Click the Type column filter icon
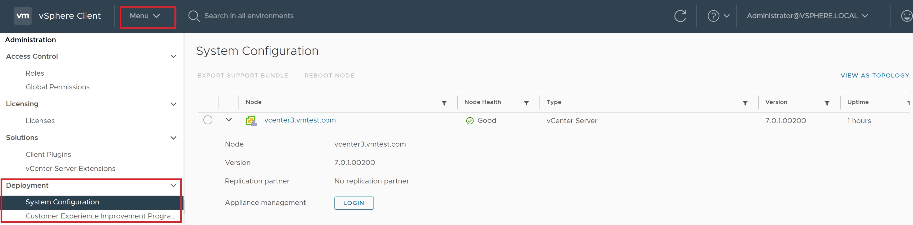The width and height of the screenshot is (913, 225). [745, 103]
